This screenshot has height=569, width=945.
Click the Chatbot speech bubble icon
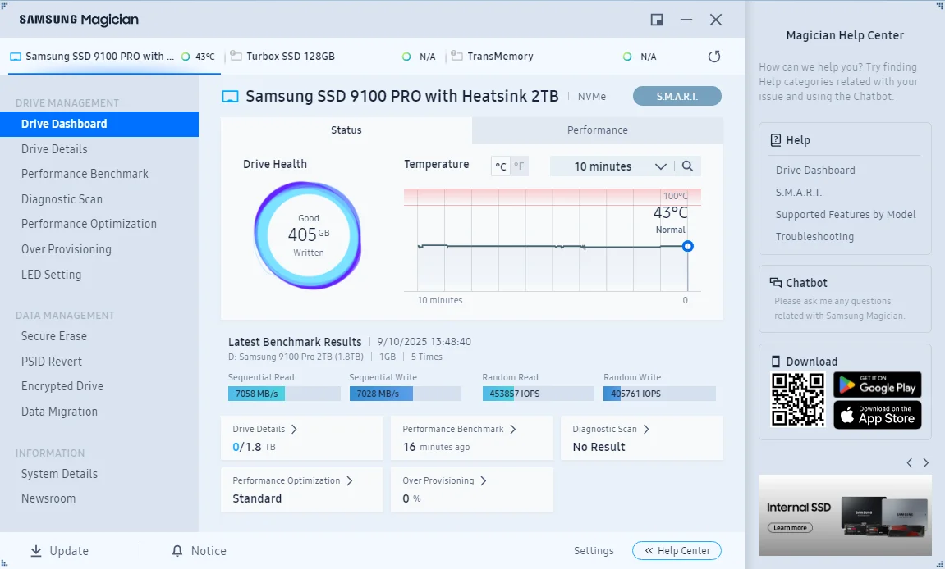click(x=776, y=282)
